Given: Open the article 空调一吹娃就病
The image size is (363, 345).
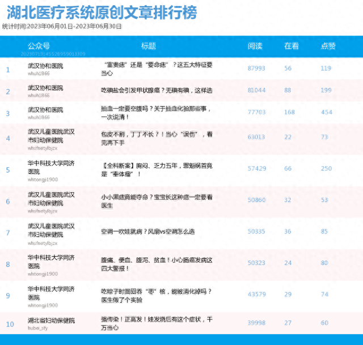Looking at the screenshot, I should click(147, 232).
